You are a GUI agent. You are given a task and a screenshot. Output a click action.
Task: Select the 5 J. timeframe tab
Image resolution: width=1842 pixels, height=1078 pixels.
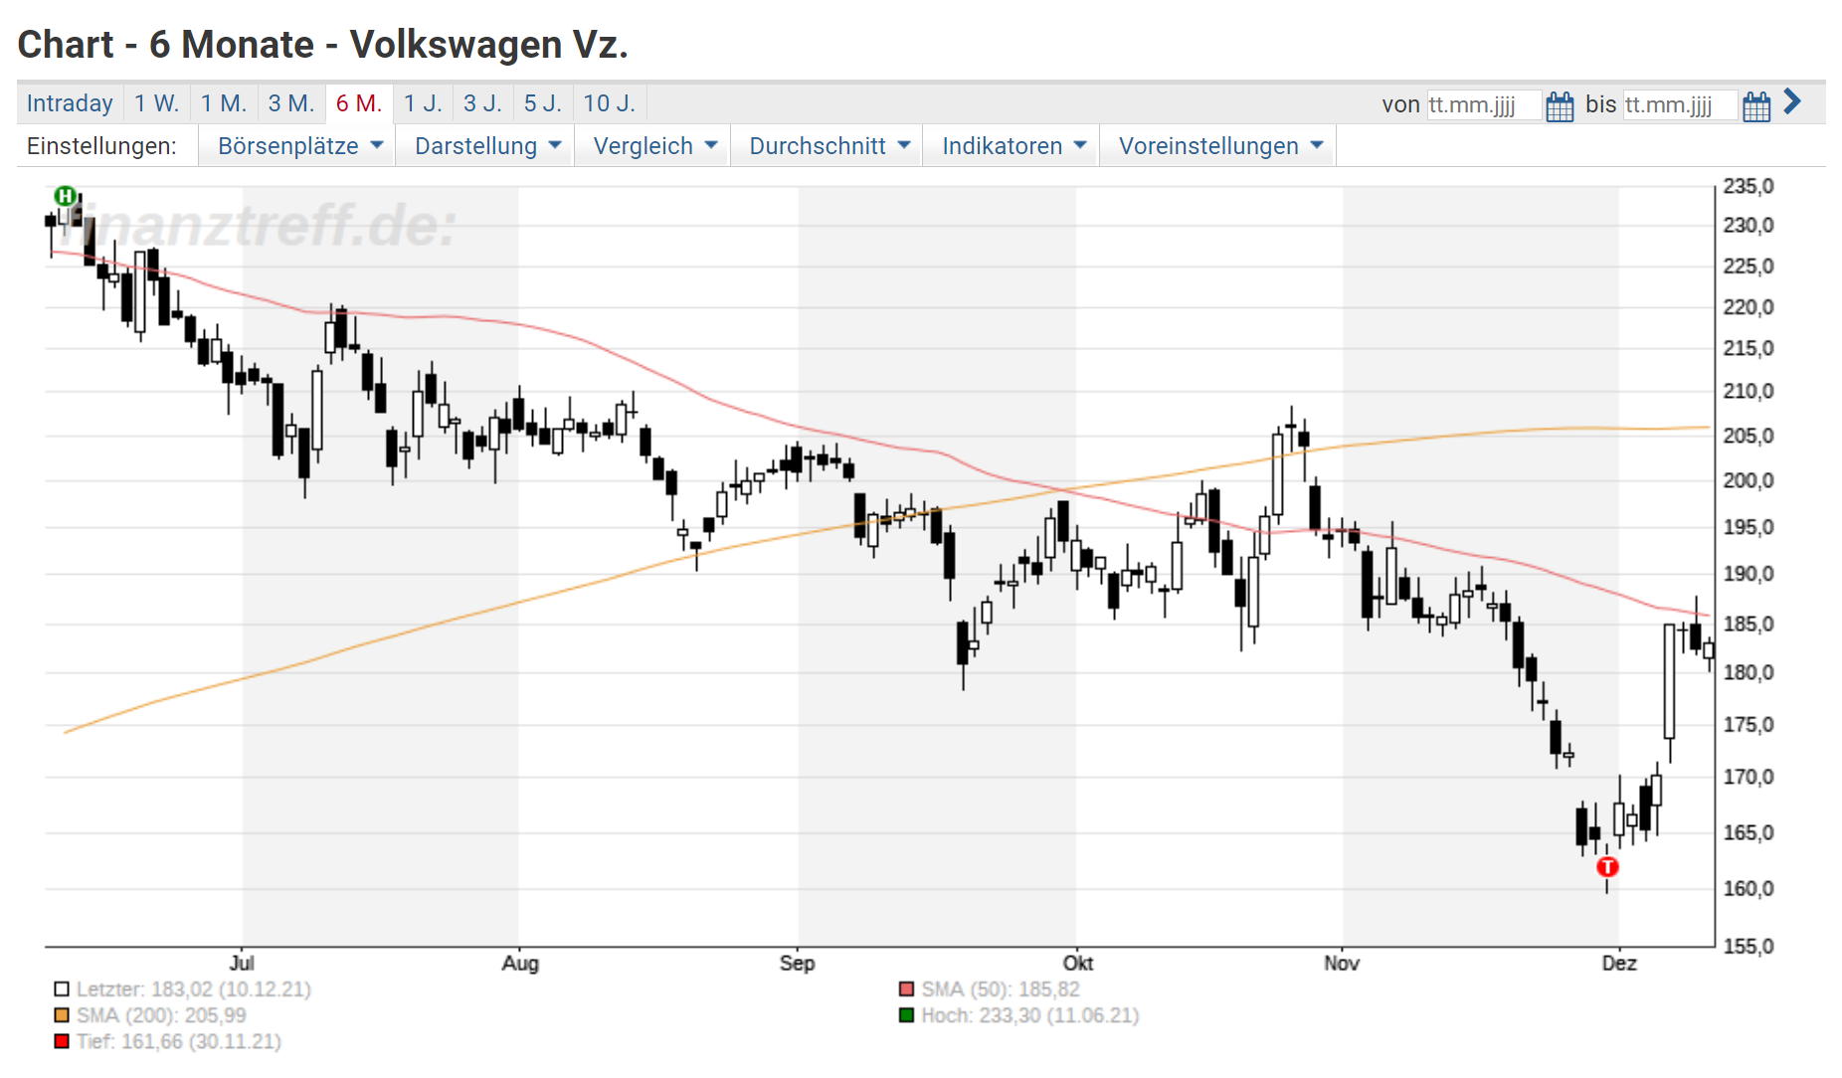[x=543, y=103]
